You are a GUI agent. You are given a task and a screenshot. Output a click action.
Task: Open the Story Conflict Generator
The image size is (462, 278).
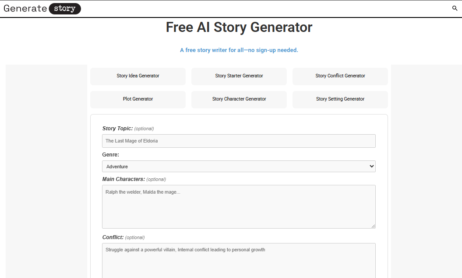pos(340,76)
